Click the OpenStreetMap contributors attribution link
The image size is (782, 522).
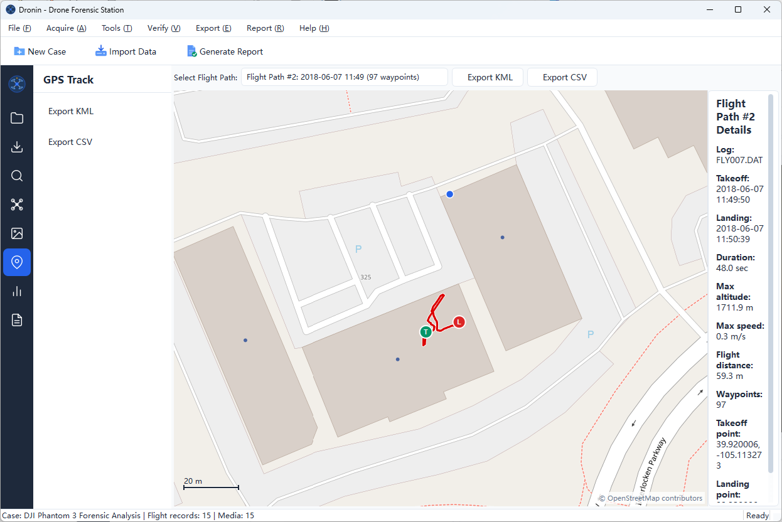pos(655,498)
